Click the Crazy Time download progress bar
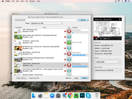Viewport: 132px width, 99px height. point(80,66)
